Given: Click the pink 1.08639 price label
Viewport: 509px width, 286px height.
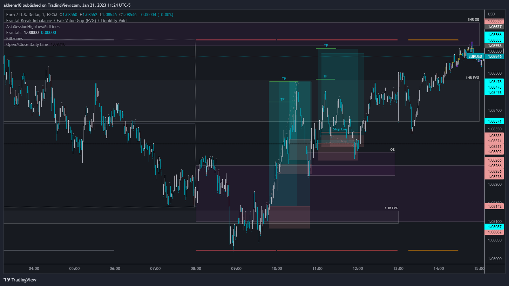Looking at the screenshot, I should coord(494,21).
